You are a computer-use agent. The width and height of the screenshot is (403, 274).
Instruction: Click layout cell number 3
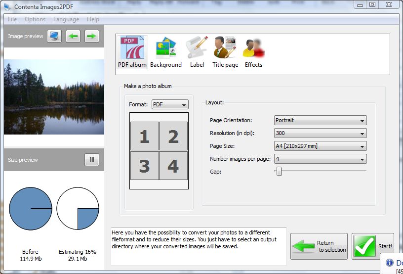145,166
